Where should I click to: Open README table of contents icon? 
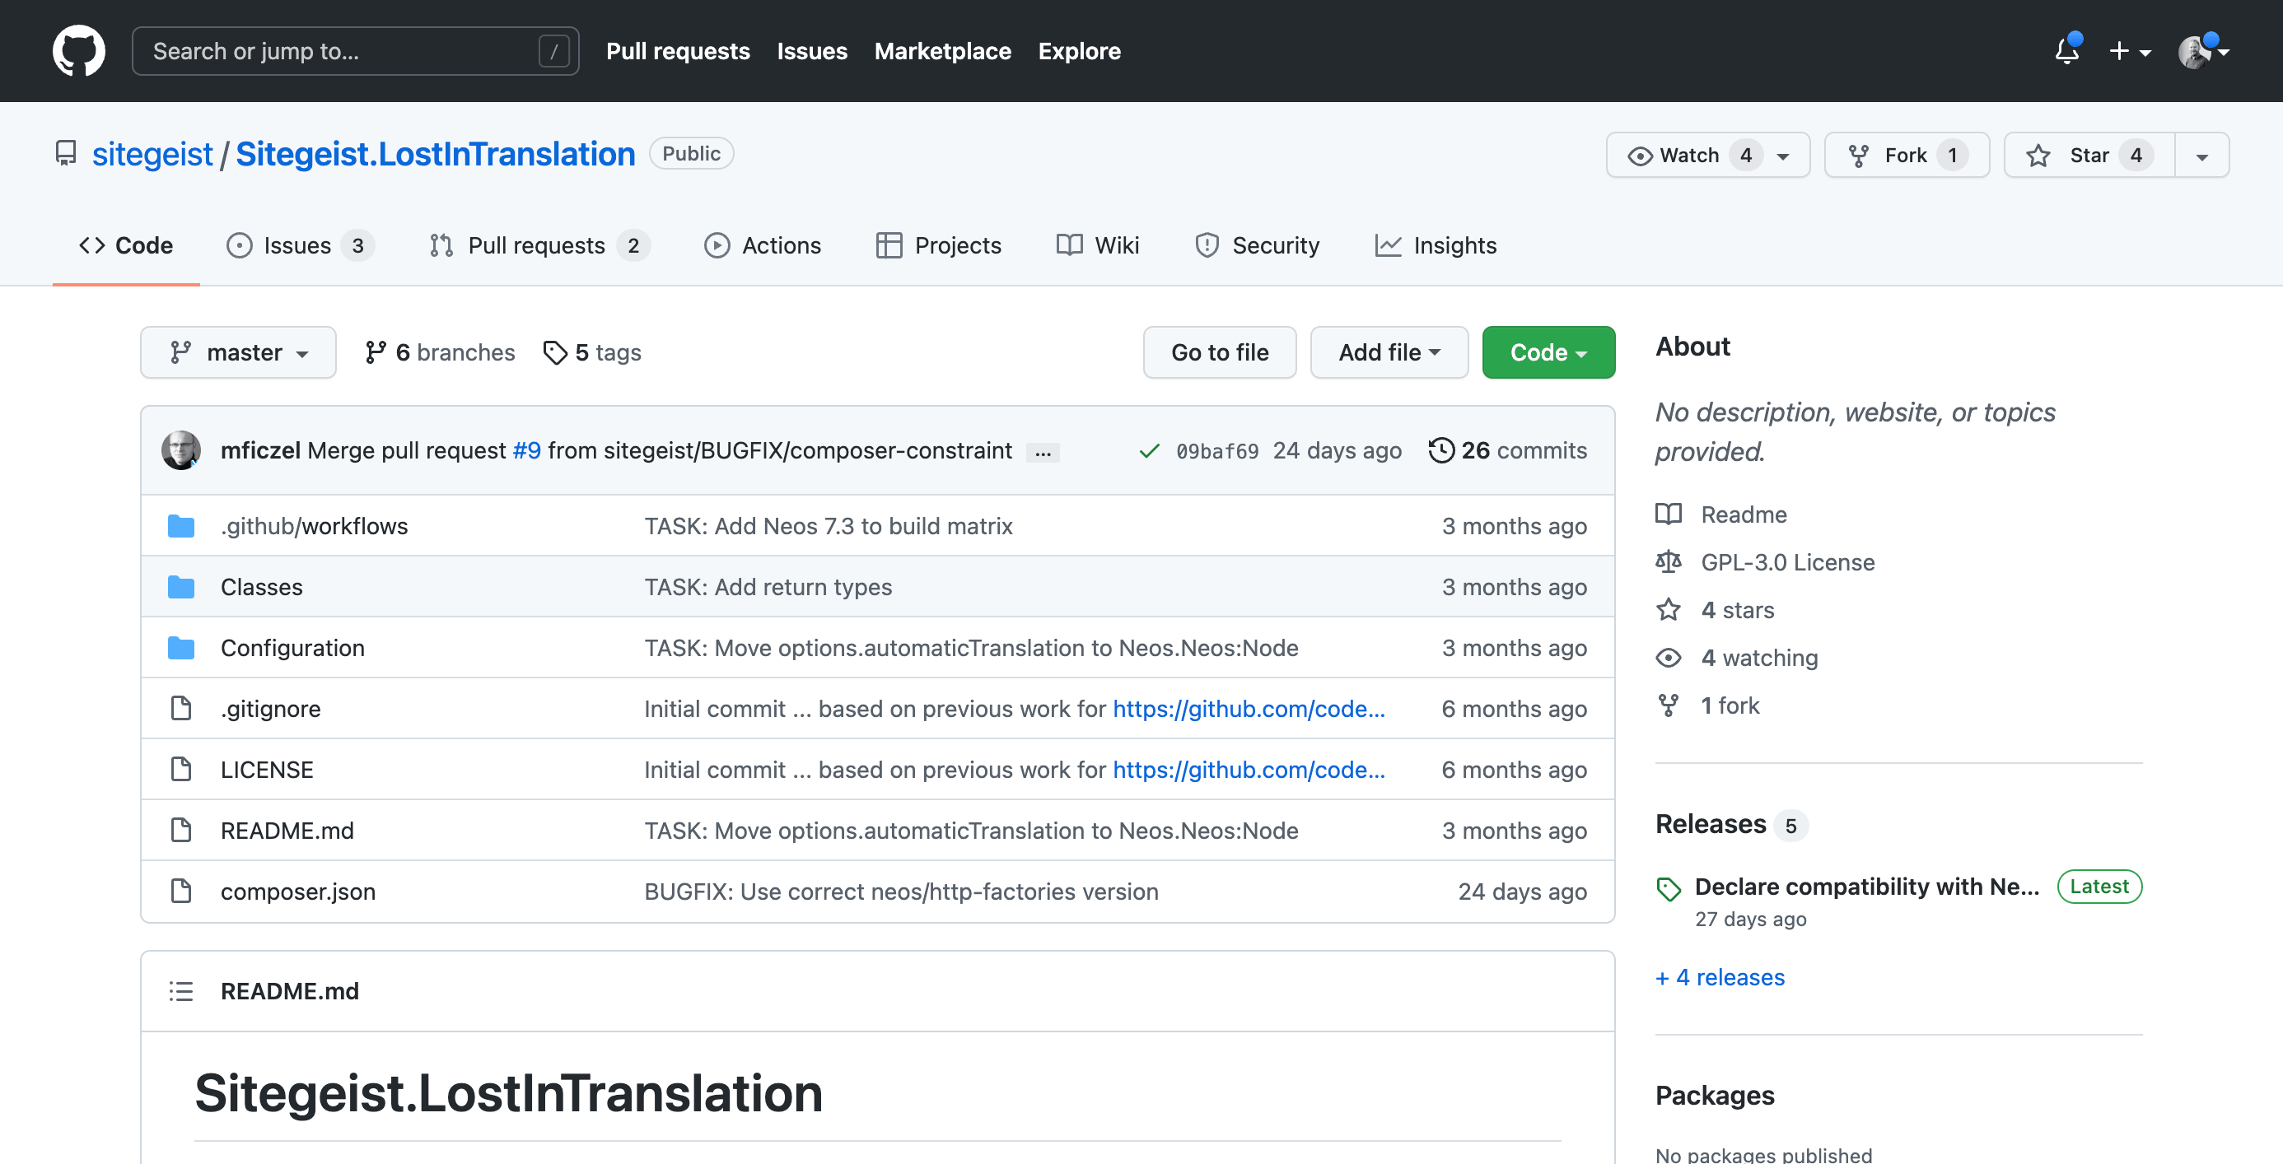tap(181, 991)
